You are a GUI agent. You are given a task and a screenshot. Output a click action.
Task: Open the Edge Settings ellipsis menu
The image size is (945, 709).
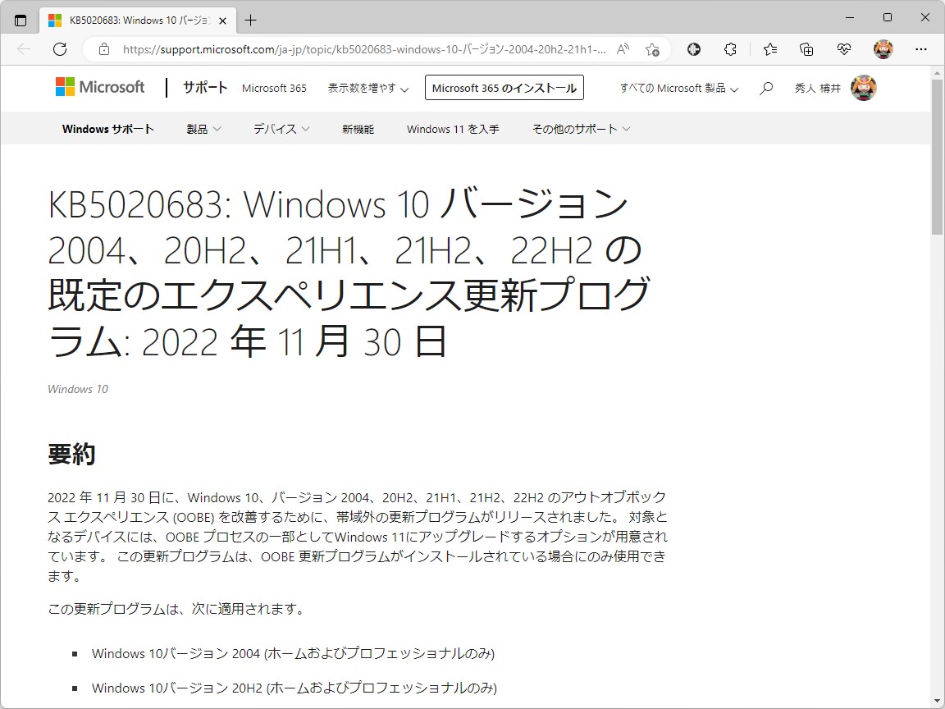(x=921, y=49)
